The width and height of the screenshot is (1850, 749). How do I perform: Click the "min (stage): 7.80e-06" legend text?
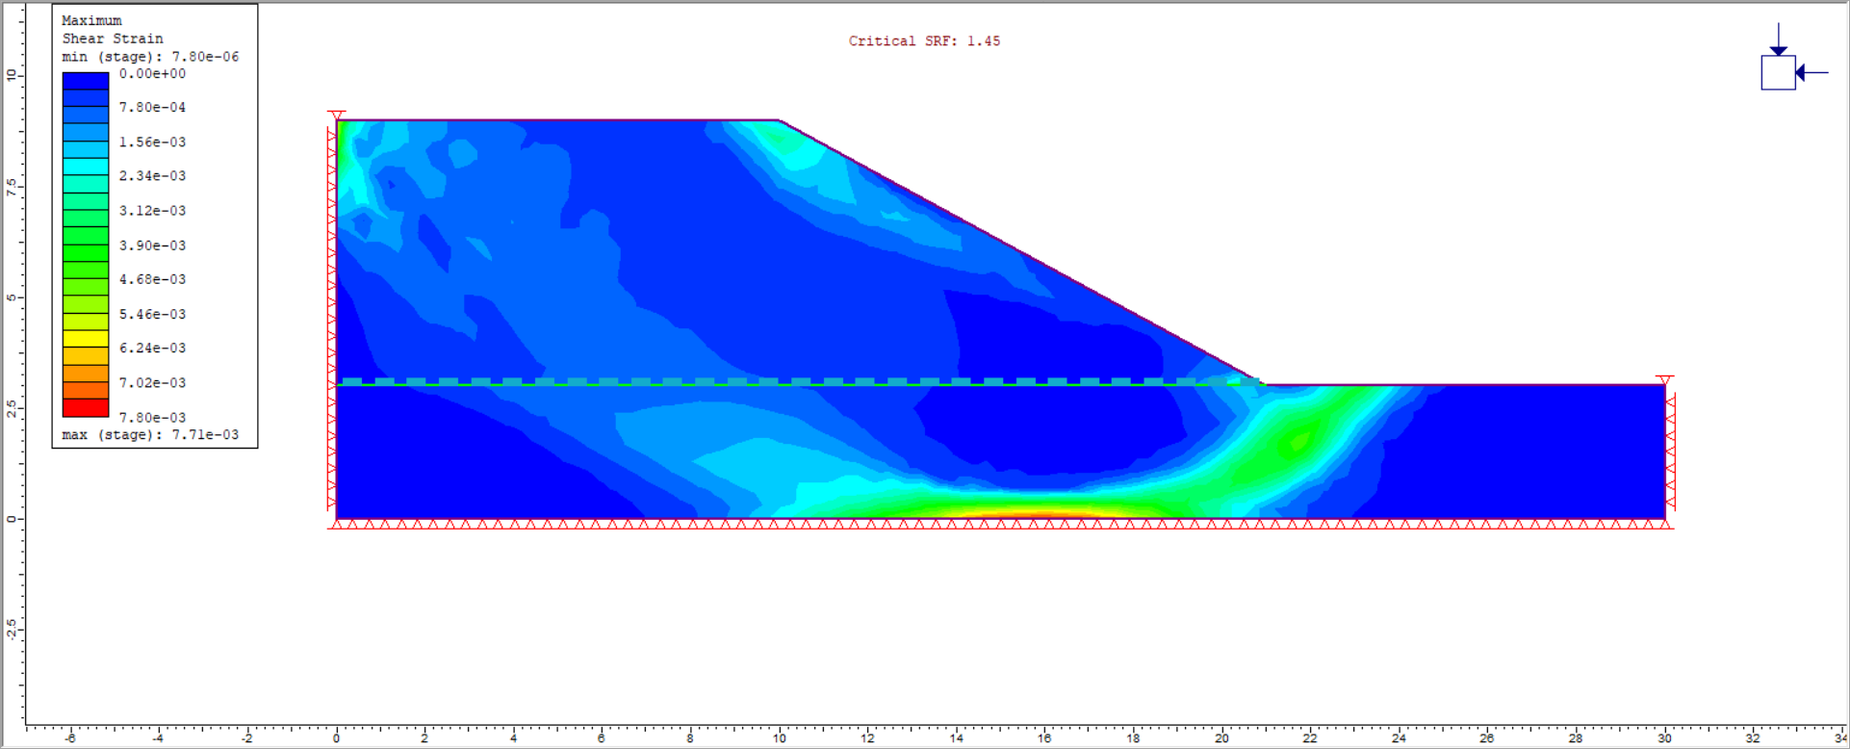tap(150, 57)
